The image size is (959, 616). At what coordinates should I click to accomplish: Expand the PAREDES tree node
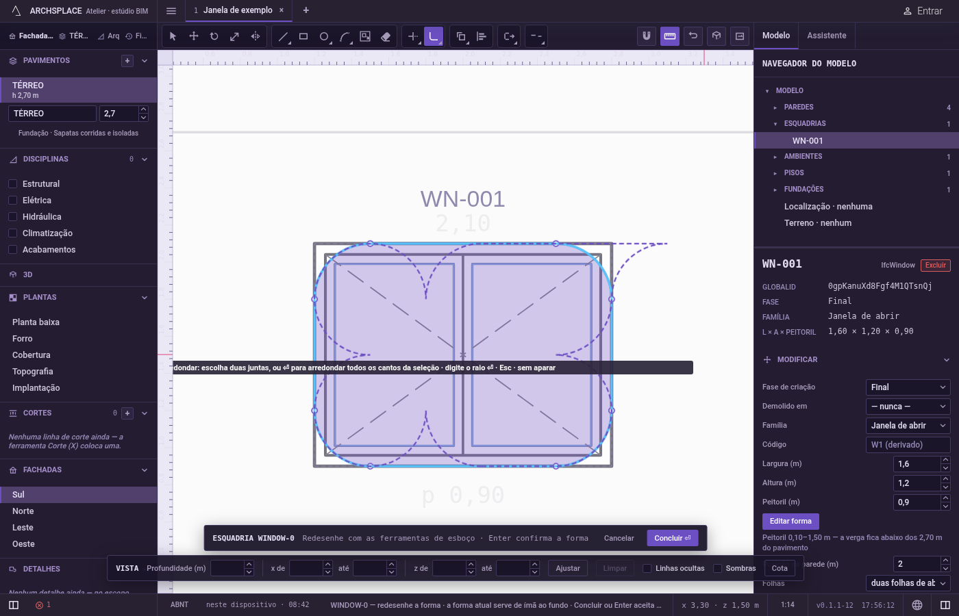[775, 107]
